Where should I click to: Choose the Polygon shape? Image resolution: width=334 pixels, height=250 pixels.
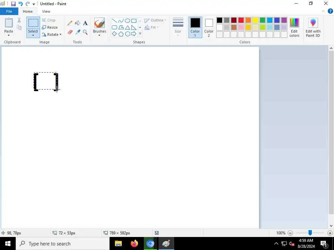pyautogui.click(x=121, y=27)
